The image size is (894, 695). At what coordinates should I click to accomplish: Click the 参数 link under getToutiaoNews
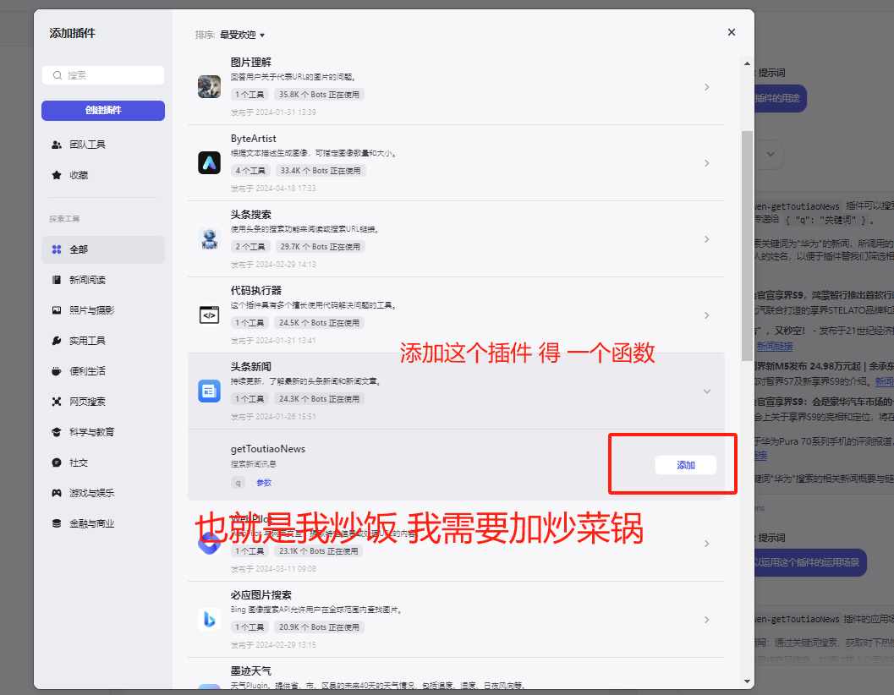(x=264, y=483)
